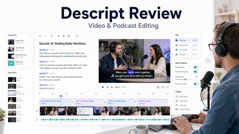The image size is (239, 134).
Task: Click the Share Link option
Action: pyautogui.click(x=183, y=105)
